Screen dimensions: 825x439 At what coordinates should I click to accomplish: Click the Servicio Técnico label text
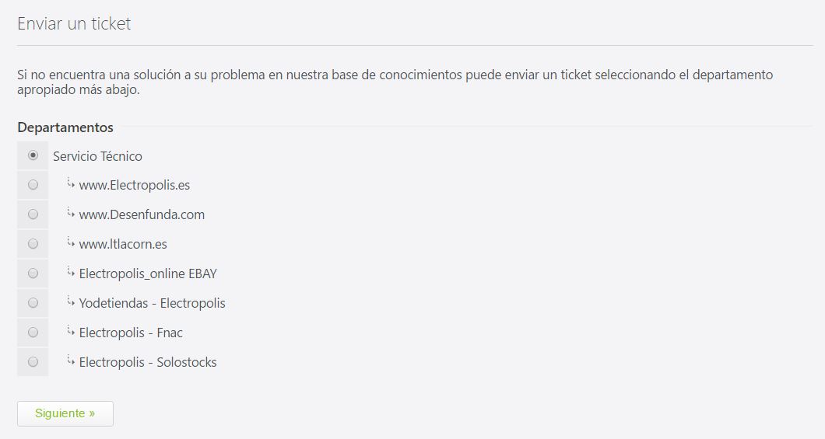click(x=97, y=156)
